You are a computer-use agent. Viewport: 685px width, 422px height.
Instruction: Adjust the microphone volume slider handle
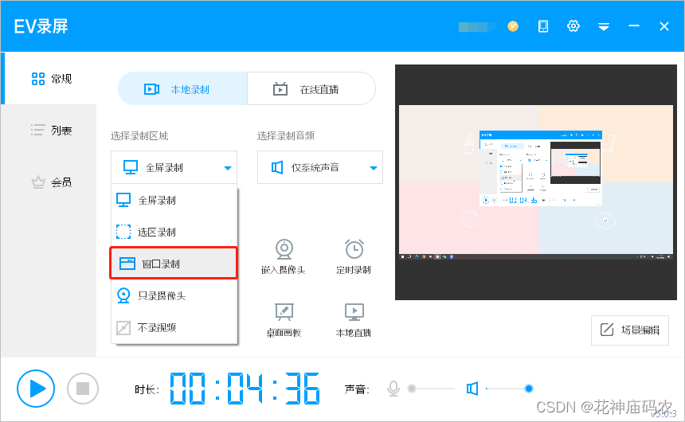coord(411,389)
